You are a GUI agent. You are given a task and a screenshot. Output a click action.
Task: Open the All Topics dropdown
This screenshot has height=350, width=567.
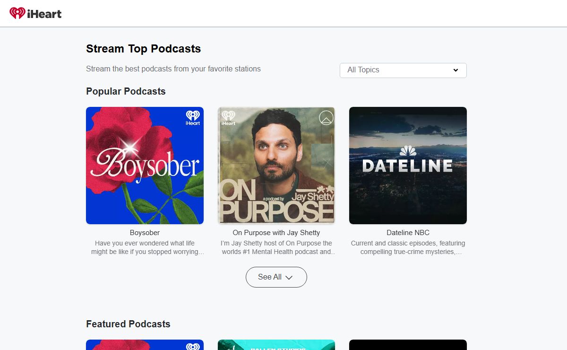[x=403, y=70]
